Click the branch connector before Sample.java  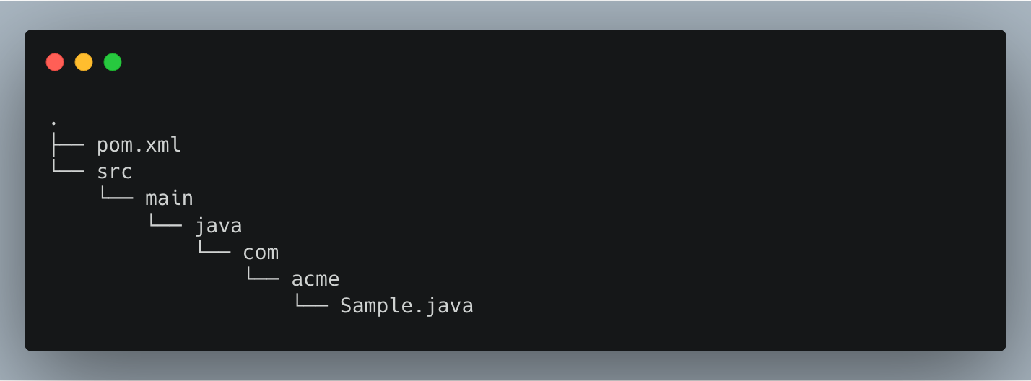310,305
